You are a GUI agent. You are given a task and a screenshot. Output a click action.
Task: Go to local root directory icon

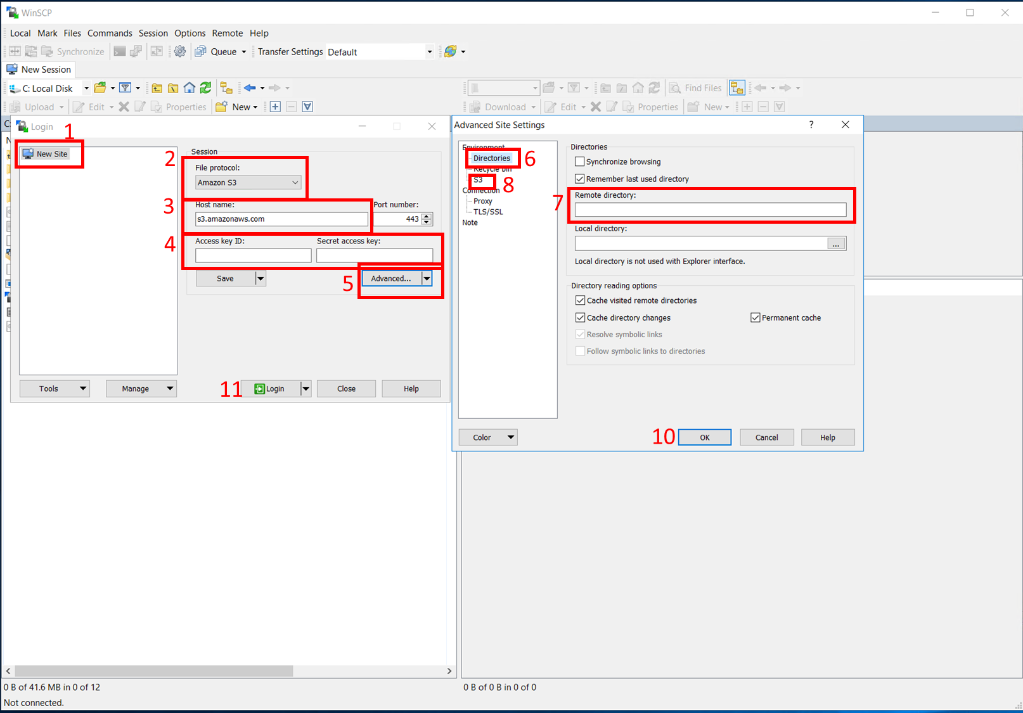[172, 87]
